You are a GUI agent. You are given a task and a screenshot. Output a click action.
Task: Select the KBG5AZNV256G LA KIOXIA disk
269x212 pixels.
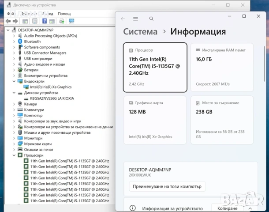click(x=52, y=98)
